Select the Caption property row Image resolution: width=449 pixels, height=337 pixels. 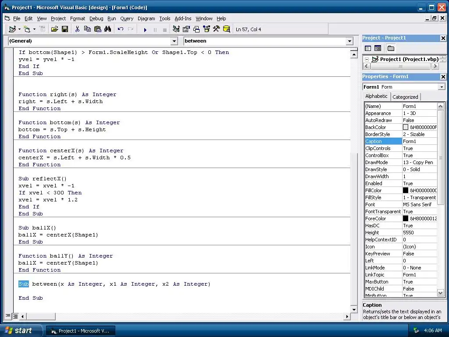401,141
